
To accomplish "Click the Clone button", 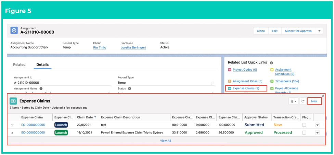I will point(261,31).
